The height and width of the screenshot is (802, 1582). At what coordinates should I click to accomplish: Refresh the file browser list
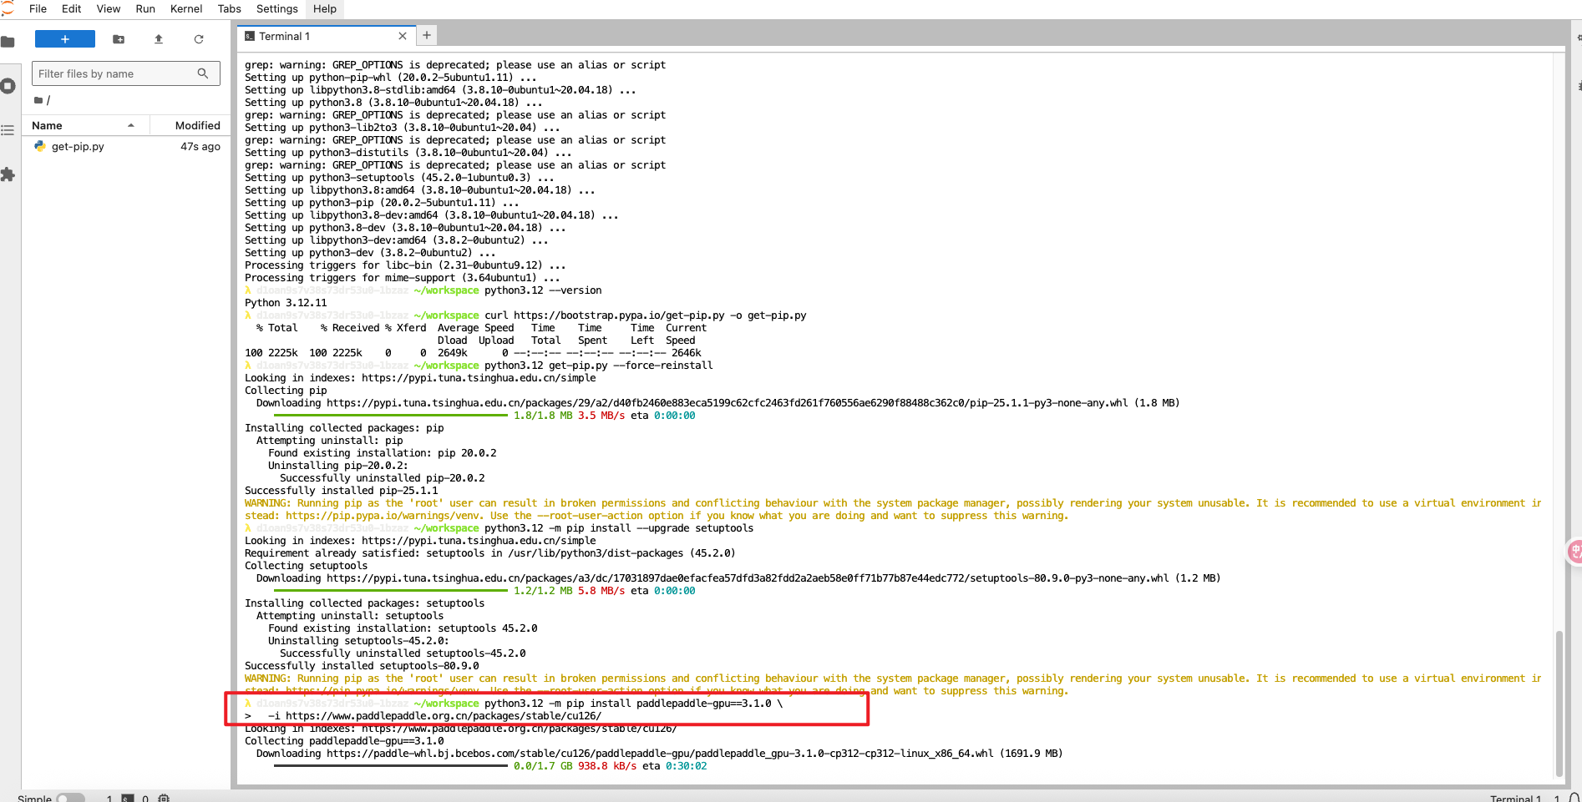pos(198,38)
